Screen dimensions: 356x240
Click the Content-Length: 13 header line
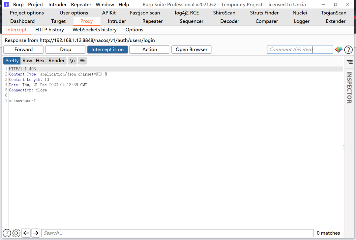click(29, 79)
